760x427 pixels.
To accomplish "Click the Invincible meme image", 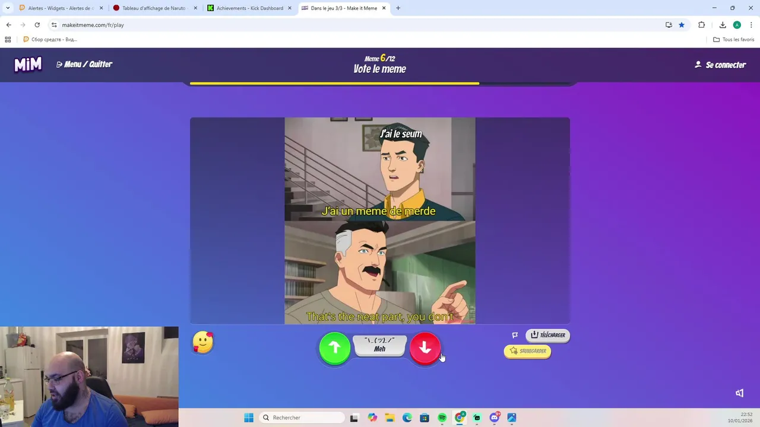I will coord(380,221).
